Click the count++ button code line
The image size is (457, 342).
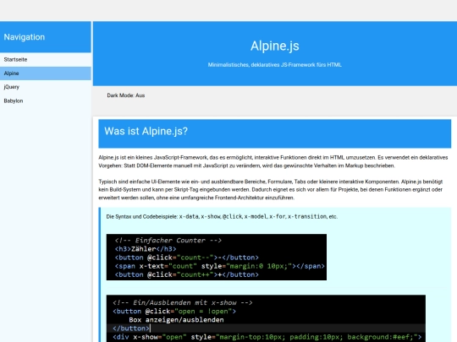pyautogui.click(x=186, y=274)
